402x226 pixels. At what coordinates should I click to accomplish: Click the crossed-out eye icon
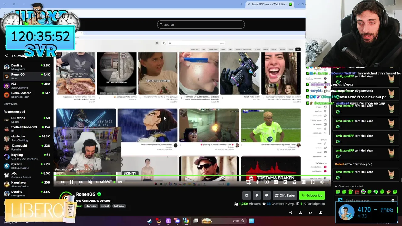[311, 213]
